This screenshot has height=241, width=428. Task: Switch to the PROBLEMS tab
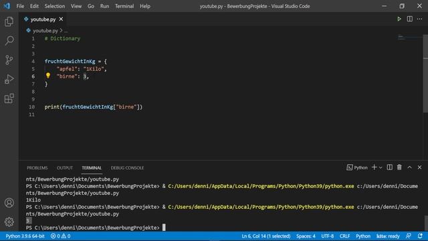(37, 168)
